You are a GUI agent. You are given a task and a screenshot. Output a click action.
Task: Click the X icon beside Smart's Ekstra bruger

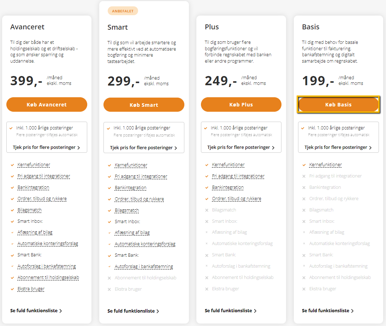tap(109, 289)
